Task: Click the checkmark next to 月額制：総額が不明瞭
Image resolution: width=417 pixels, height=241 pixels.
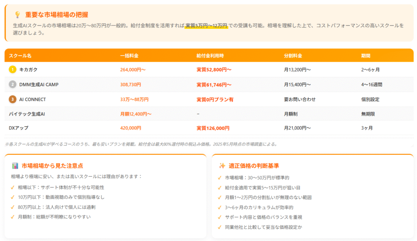Action: [x=13, y=217]
